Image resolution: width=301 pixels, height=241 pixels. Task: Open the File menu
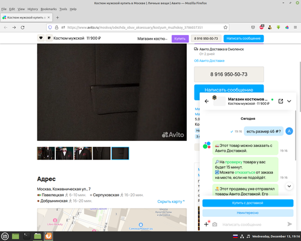point(4,9)
